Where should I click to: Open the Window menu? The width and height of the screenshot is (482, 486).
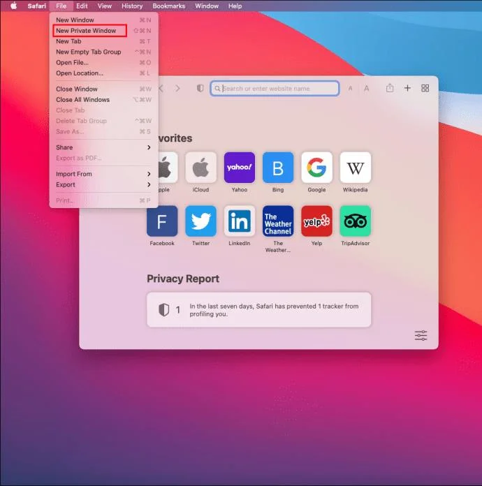tap(207, 6)
